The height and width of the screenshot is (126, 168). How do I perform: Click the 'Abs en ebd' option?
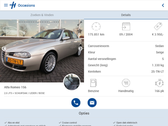pyautogui.click(x=13, y=123)
